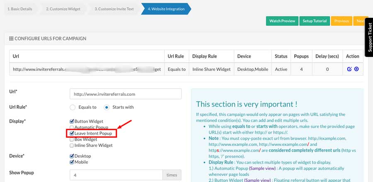
Task: Click the Previous button
Action: [x=342, y=21]
